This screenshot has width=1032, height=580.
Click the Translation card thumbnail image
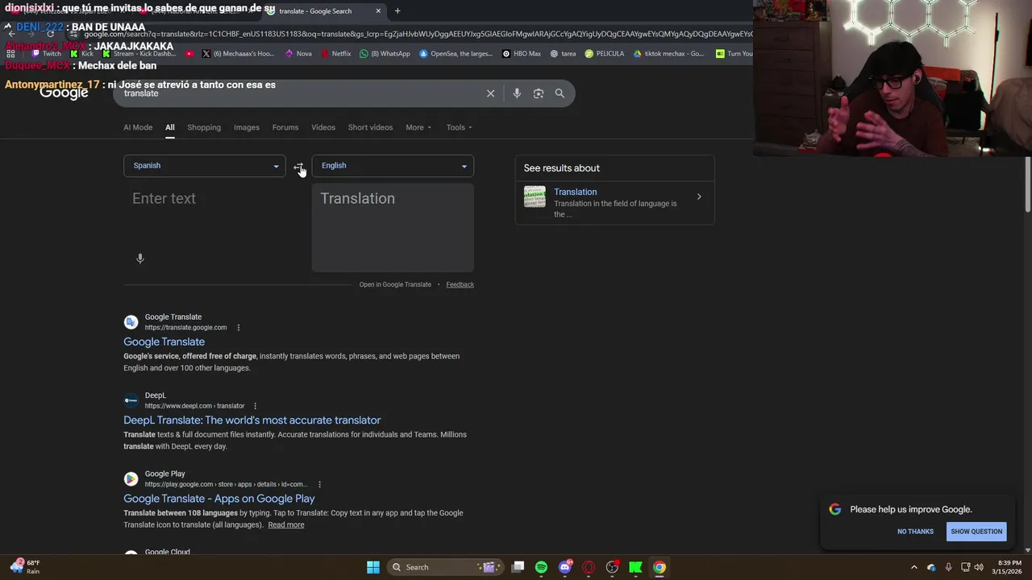[535, 197]
